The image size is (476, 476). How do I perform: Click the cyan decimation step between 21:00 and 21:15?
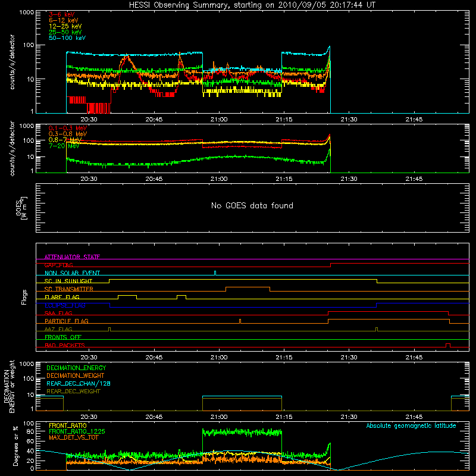(242, 396)
